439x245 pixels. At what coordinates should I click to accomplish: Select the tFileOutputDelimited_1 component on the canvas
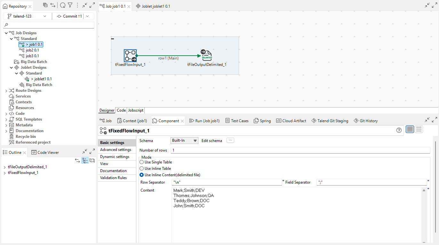pyautogui.click(x=206, y=55)
